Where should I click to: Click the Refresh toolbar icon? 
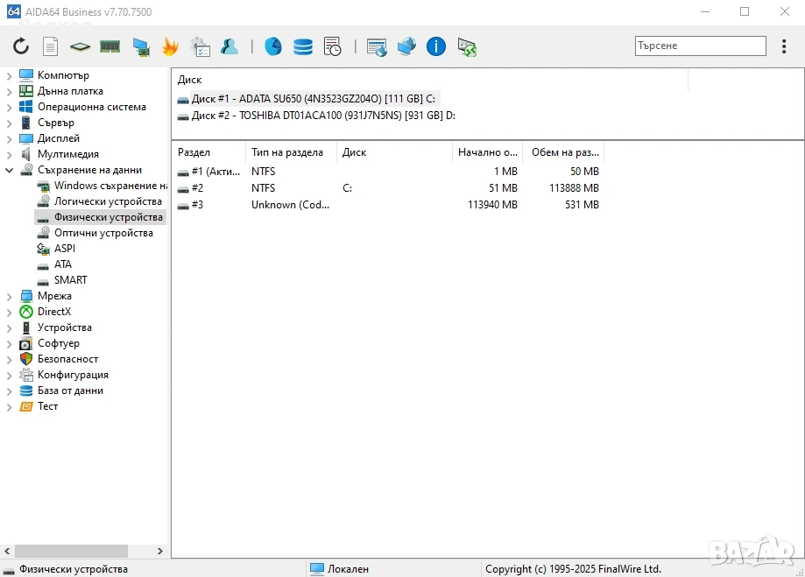tap(21, 46)
